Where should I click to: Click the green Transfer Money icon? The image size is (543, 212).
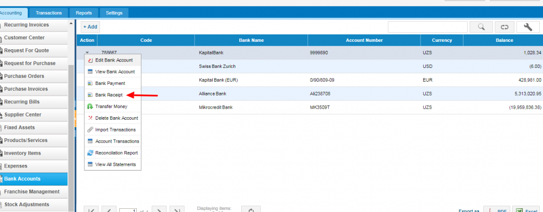point(90,107)
